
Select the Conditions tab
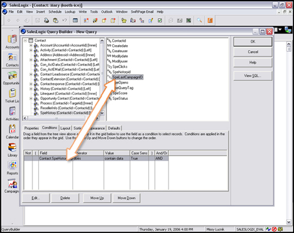pyautogui.click(x=50, y=128)
